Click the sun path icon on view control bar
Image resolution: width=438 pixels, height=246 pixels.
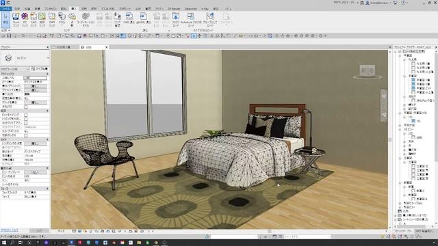(85, 231)
